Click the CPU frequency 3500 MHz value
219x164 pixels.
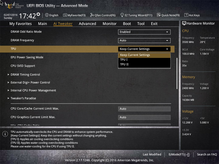pyautogui.click(x=188, y=42)
